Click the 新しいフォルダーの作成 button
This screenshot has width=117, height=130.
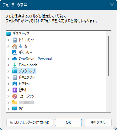pyautogui.click(x=29, y=122)
